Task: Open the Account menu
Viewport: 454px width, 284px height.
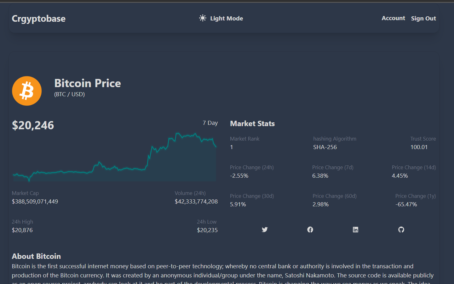Action: 393,18
